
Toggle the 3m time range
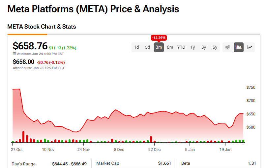(x=159, y=47)
